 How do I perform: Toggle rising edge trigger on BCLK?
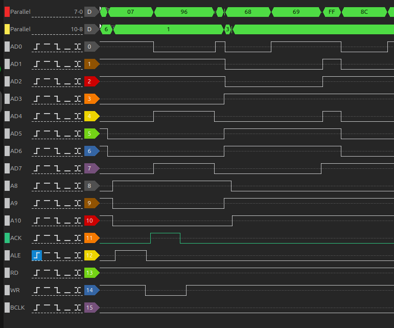(37, 308)
